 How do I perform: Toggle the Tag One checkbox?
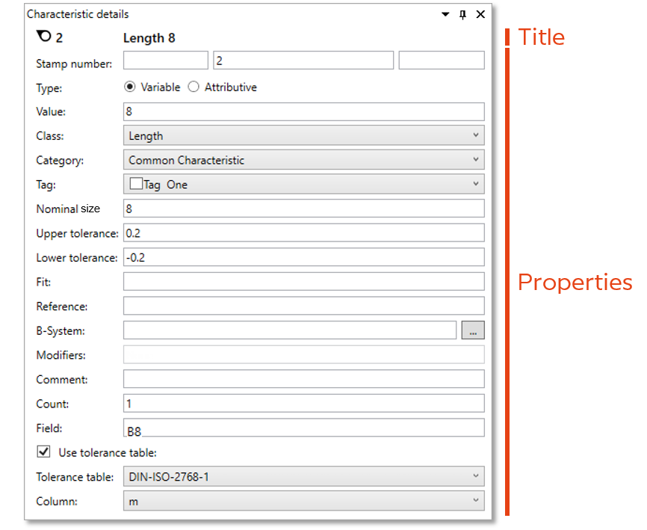point(136,184)
